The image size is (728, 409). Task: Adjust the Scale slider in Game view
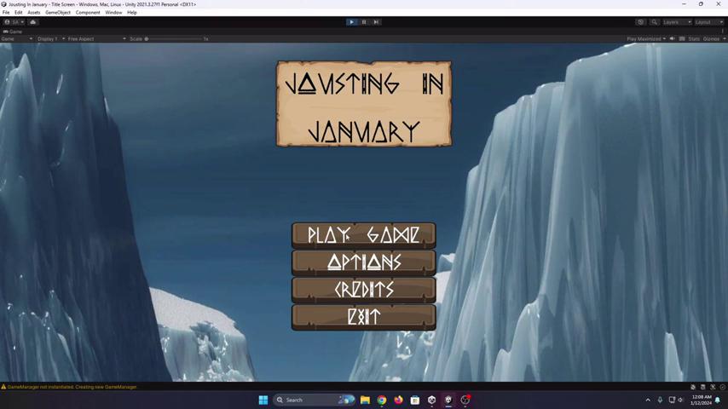[x=175, y=39]
